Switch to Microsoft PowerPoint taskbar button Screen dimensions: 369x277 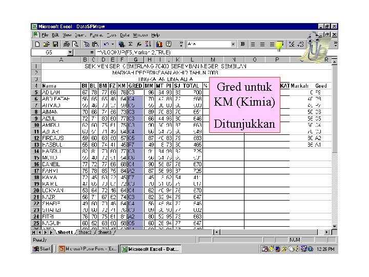click(x=87, y=249)
